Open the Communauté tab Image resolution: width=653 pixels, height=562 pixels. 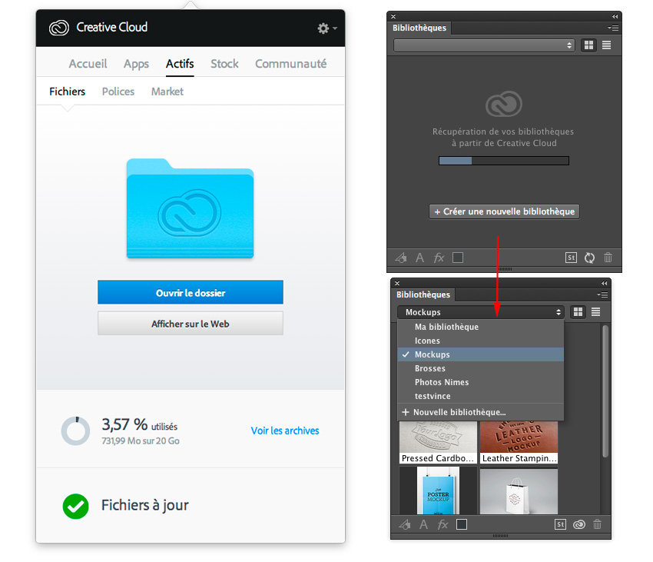click(x=290, y=64)
